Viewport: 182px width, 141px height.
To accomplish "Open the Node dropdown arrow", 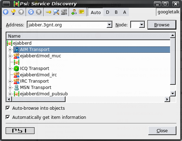I will point(142,25).
